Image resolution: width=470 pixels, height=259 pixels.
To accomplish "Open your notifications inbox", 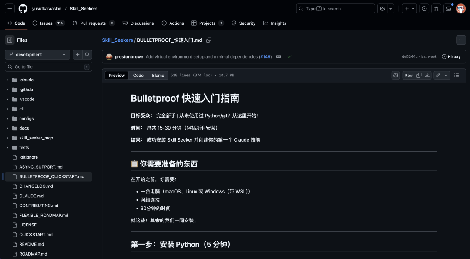I will 448,8.
